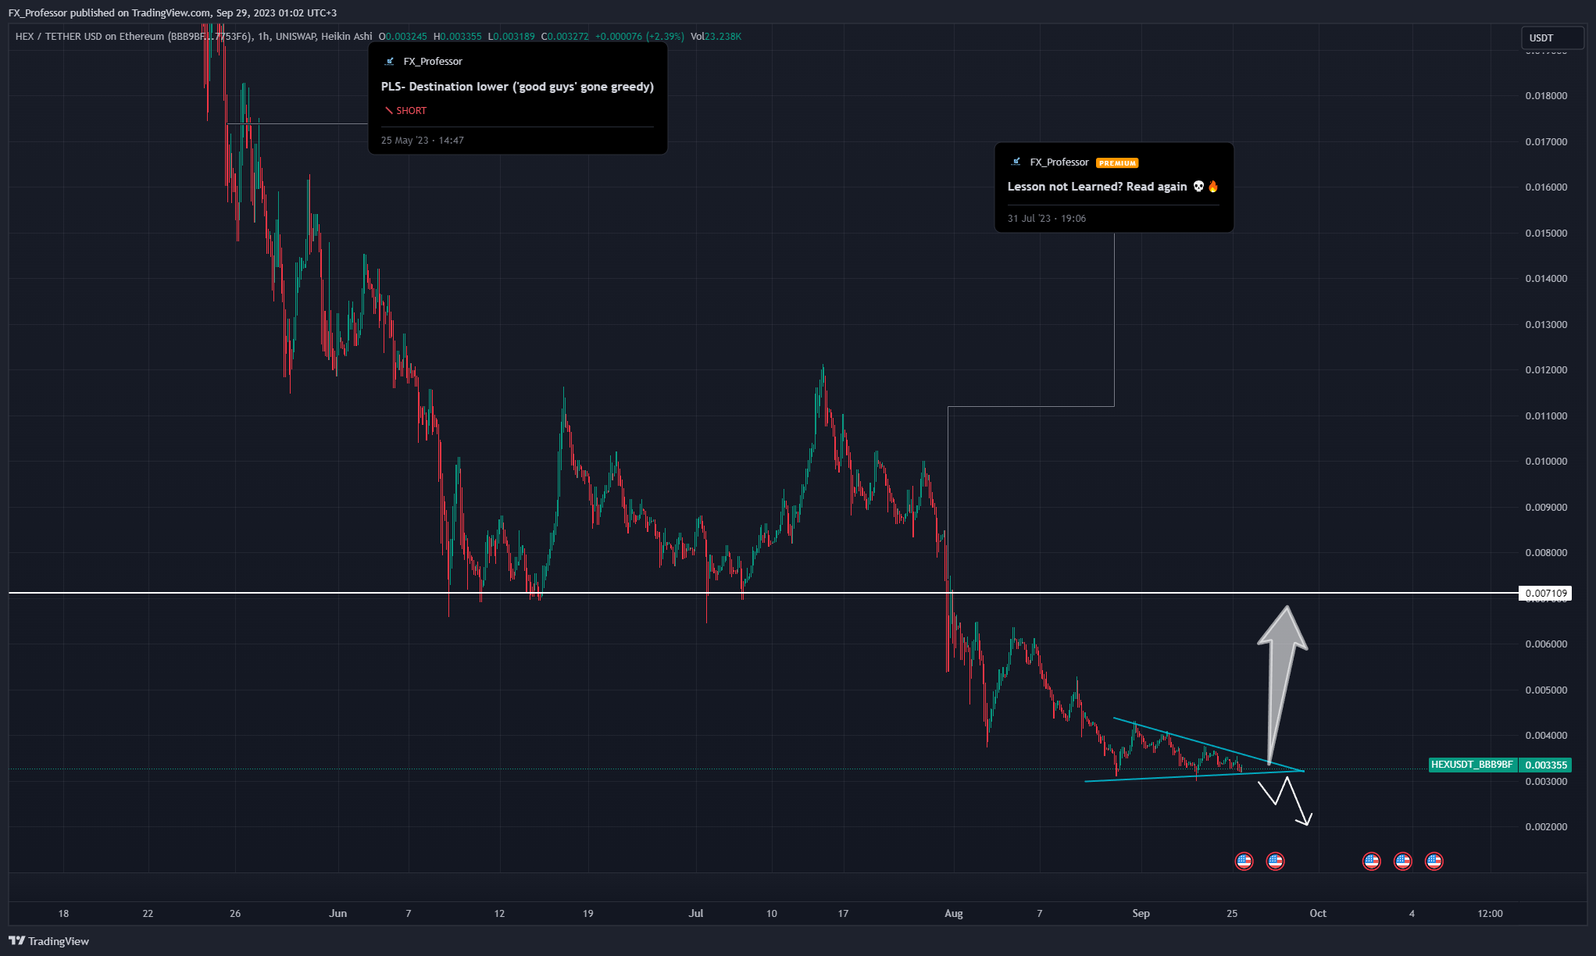Click FX_Professor author name on PLS idea card
Image resolution: width=1596 pixels, height=956 pixels.
(x=433, y=62)
